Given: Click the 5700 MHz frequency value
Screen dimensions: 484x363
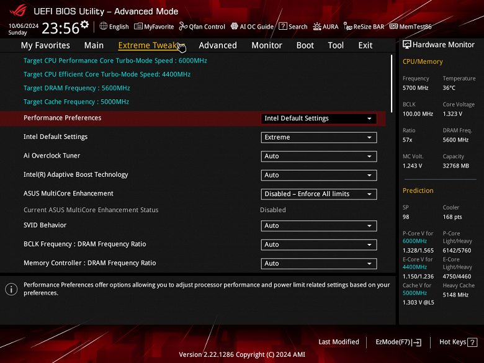Looking at the screenshot, I should pyautogui.click(x=416, y=88).
